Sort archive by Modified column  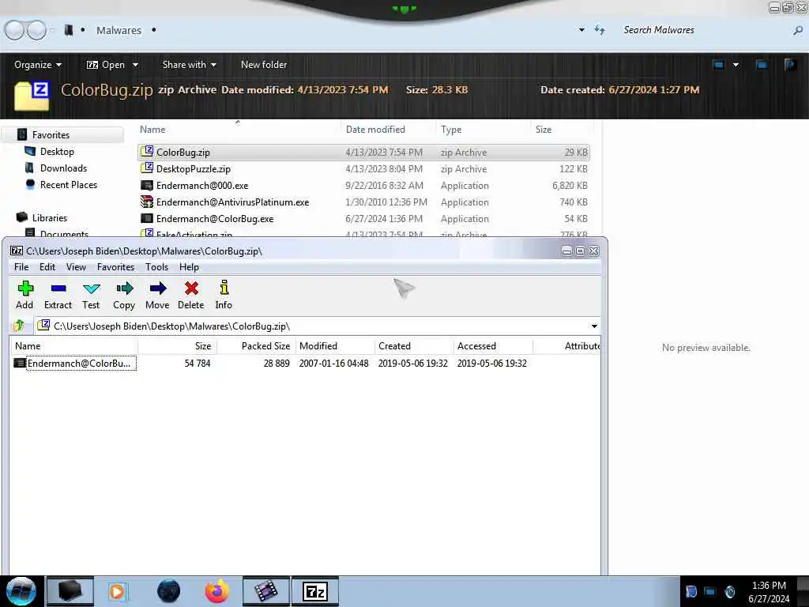334,346
